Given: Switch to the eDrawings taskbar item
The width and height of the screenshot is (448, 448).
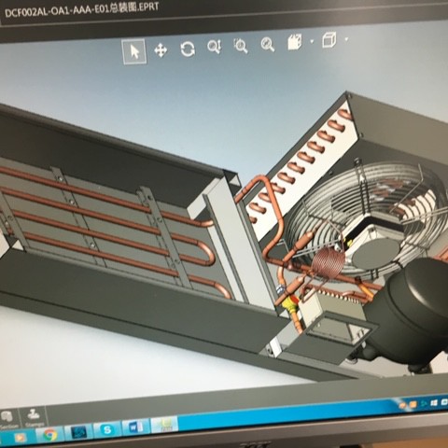Looking at the screenshot, I should point(165,426).
